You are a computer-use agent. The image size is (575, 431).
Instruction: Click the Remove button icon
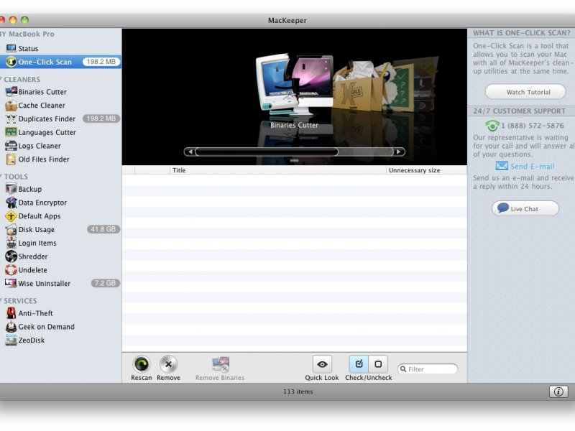(x=168, y=364)
